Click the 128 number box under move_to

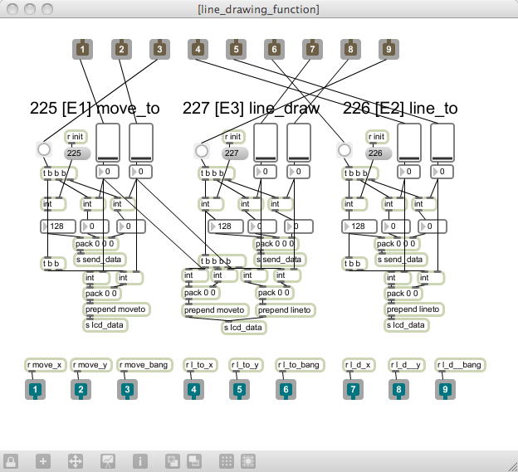58,226
